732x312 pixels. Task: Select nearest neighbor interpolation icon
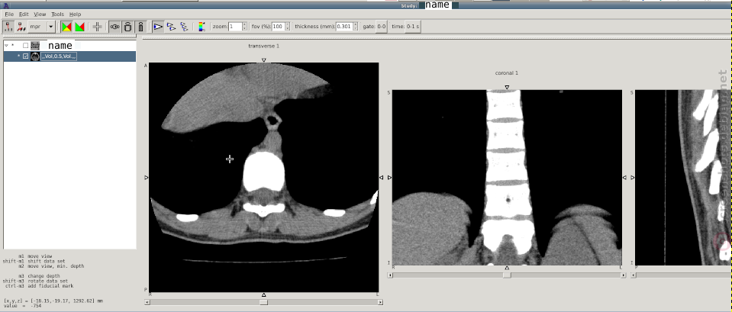(x=9, y=27)
